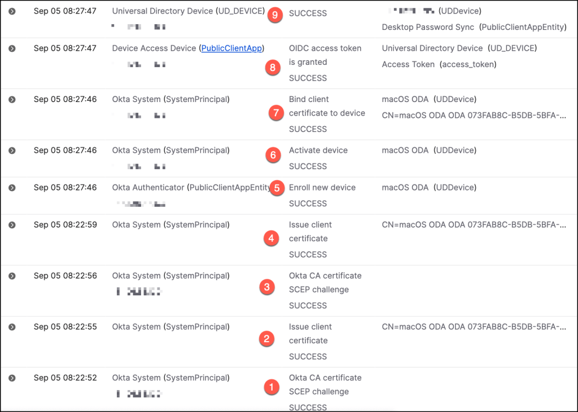The image size is (578, 412).
Task: Click red step marker number 4
Action: [272, 238]
